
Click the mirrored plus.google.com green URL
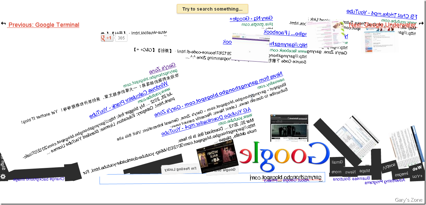257,24
